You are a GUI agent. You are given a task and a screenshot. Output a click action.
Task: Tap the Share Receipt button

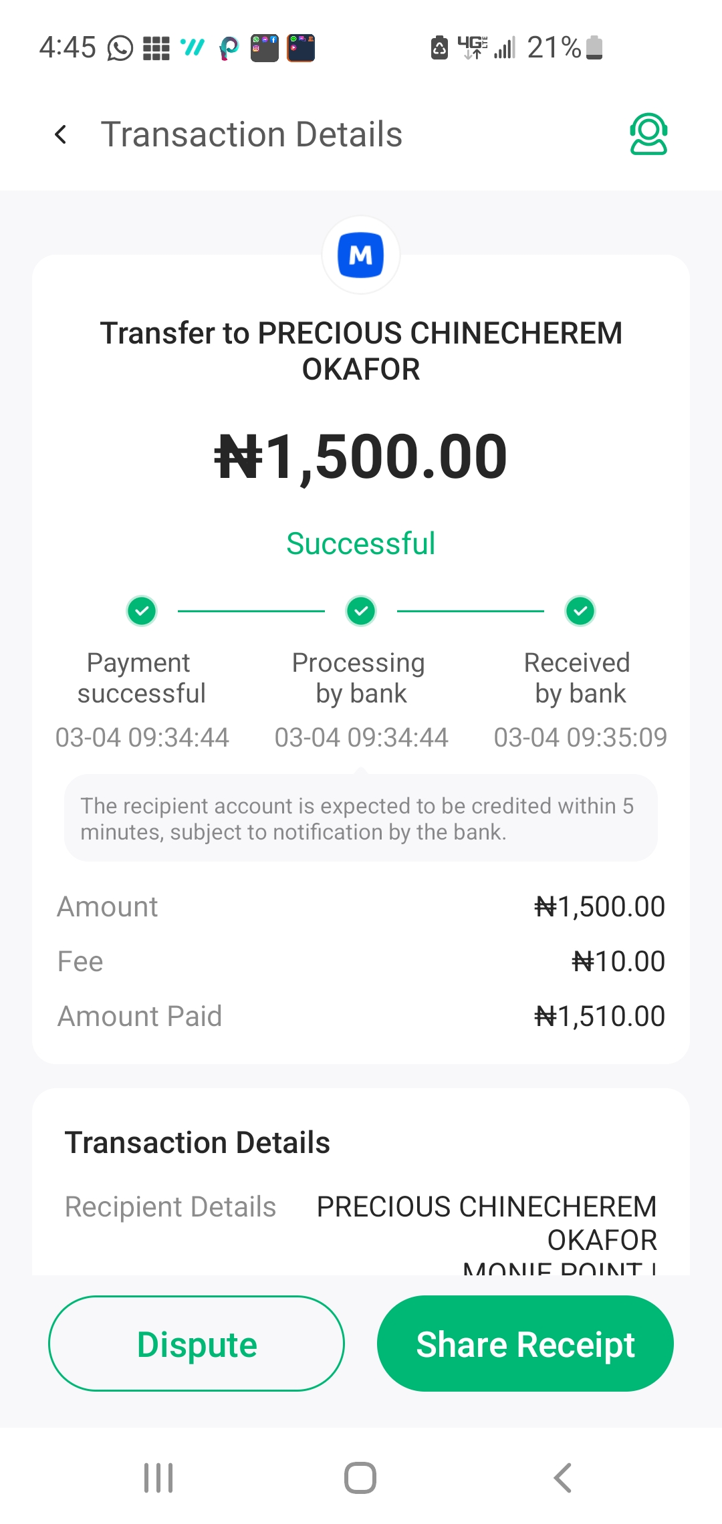click(525, 1344)
